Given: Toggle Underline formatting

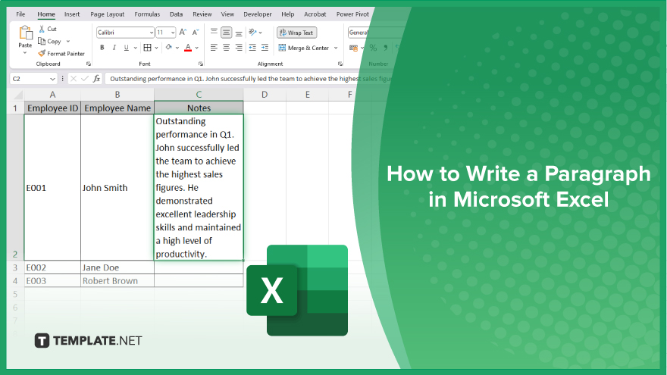Looking at the screenshot, I should [x=127, y=48].
